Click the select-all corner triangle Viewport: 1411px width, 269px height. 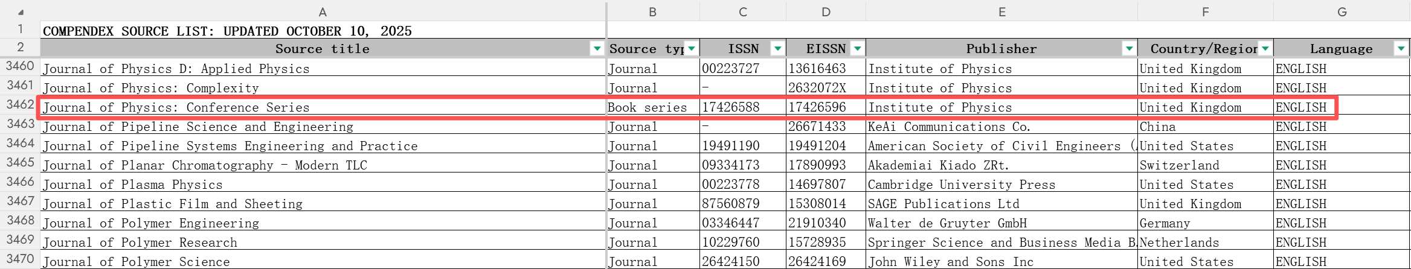pos(20,12)
